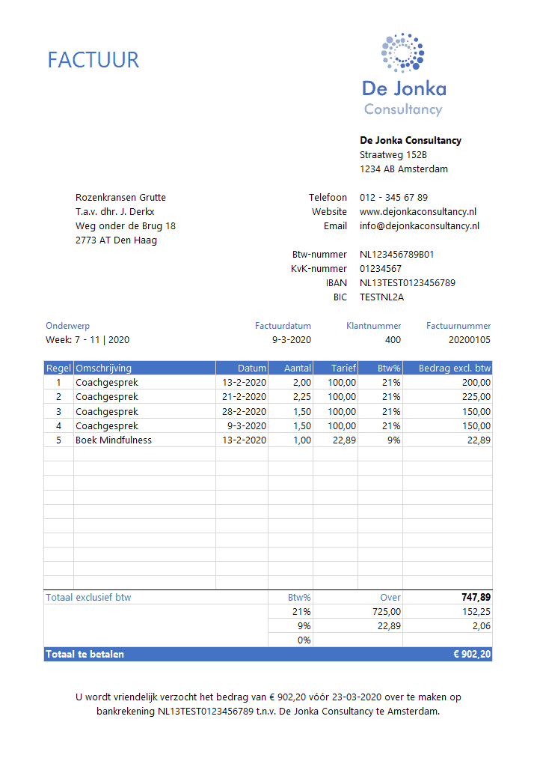
Task: Click the invoice number 20200105
Action: click(x=469, y=340)
